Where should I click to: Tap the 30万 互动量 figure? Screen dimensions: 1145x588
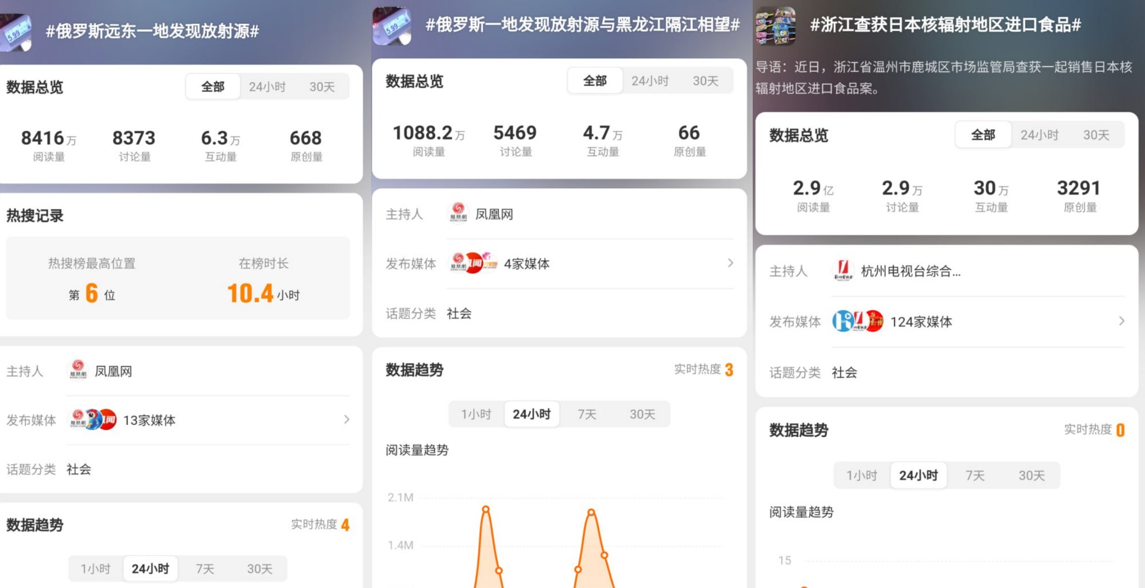point(991,188)
